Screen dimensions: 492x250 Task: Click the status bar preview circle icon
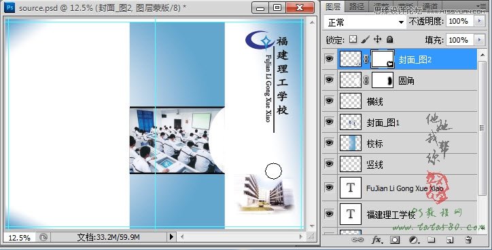[x=43, y=237]
